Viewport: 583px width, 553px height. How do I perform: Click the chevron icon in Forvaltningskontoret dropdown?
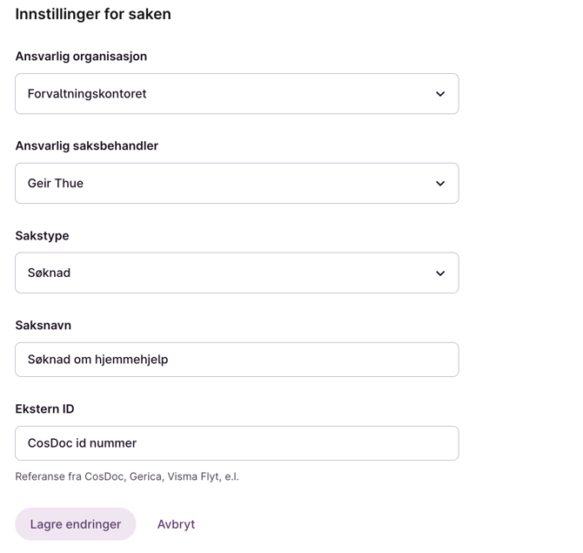coord(440,94)
